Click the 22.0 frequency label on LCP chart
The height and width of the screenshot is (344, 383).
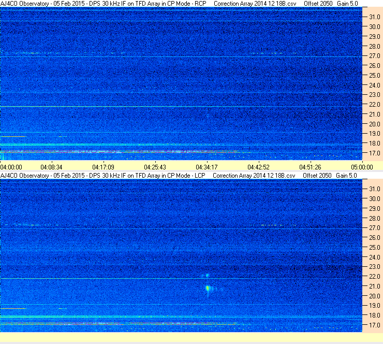(x=374, y=277)
